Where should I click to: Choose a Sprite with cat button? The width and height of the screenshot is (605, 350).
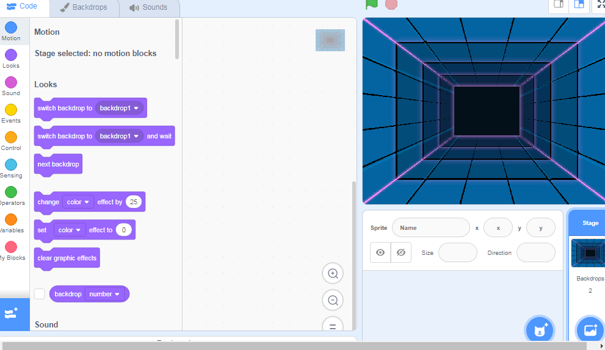[x=540, y=330]
